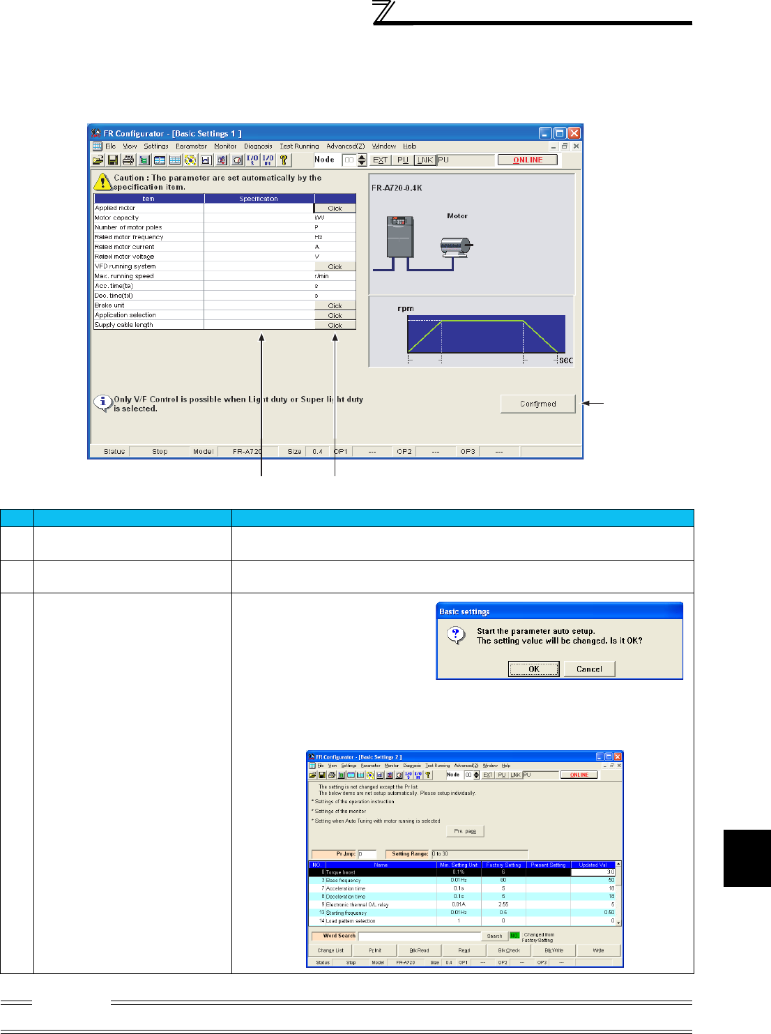
Task: Click Motor capacity specification cell
Action: 259,218
